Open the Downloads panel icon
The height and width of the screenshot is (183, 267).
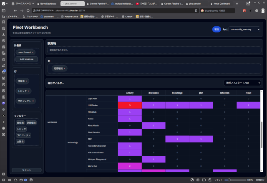pos(3,34)
